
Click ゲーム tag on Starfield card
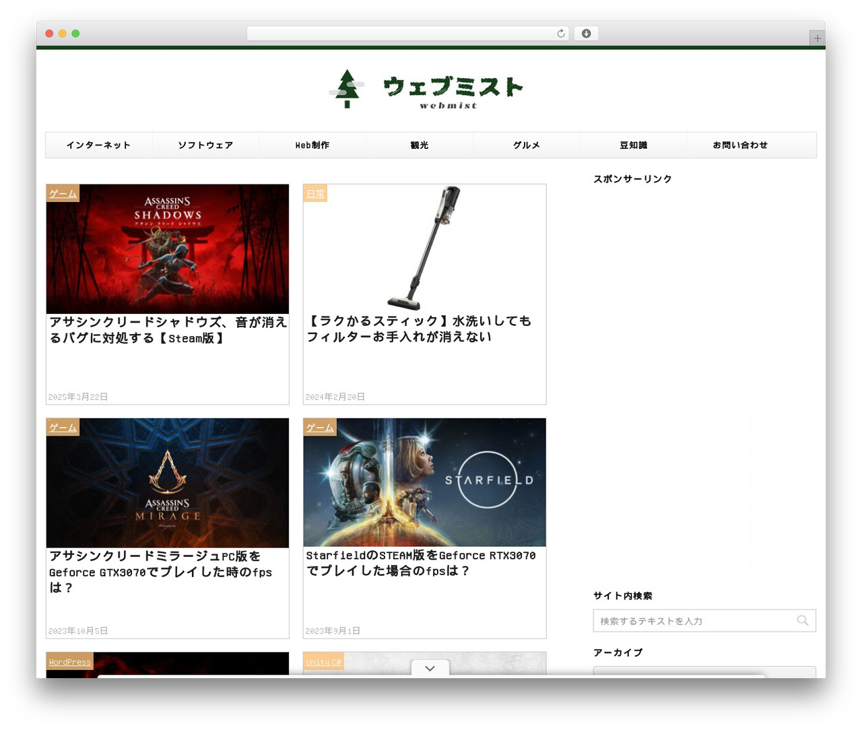click(x=320, y=427)
